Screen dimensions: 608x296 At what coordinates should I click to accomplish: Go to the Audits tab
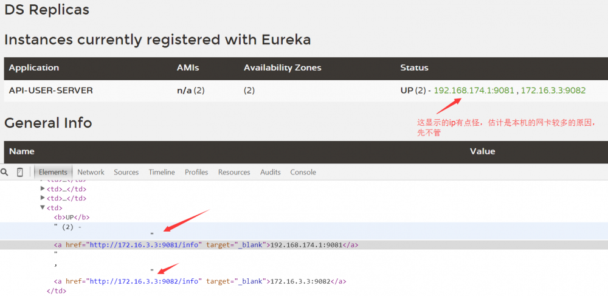(270, 172)
